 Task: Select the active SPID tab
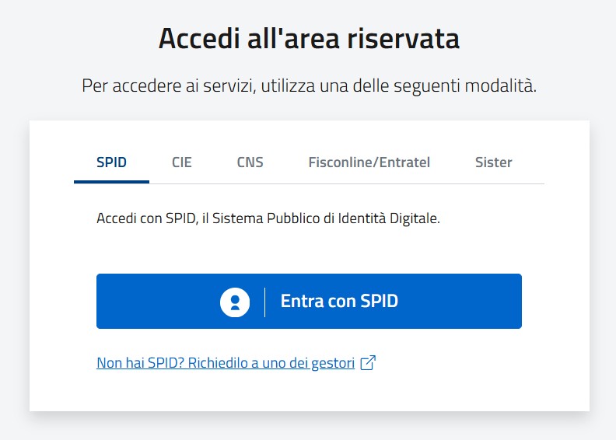pyautogui.click(x=111, y=162)
